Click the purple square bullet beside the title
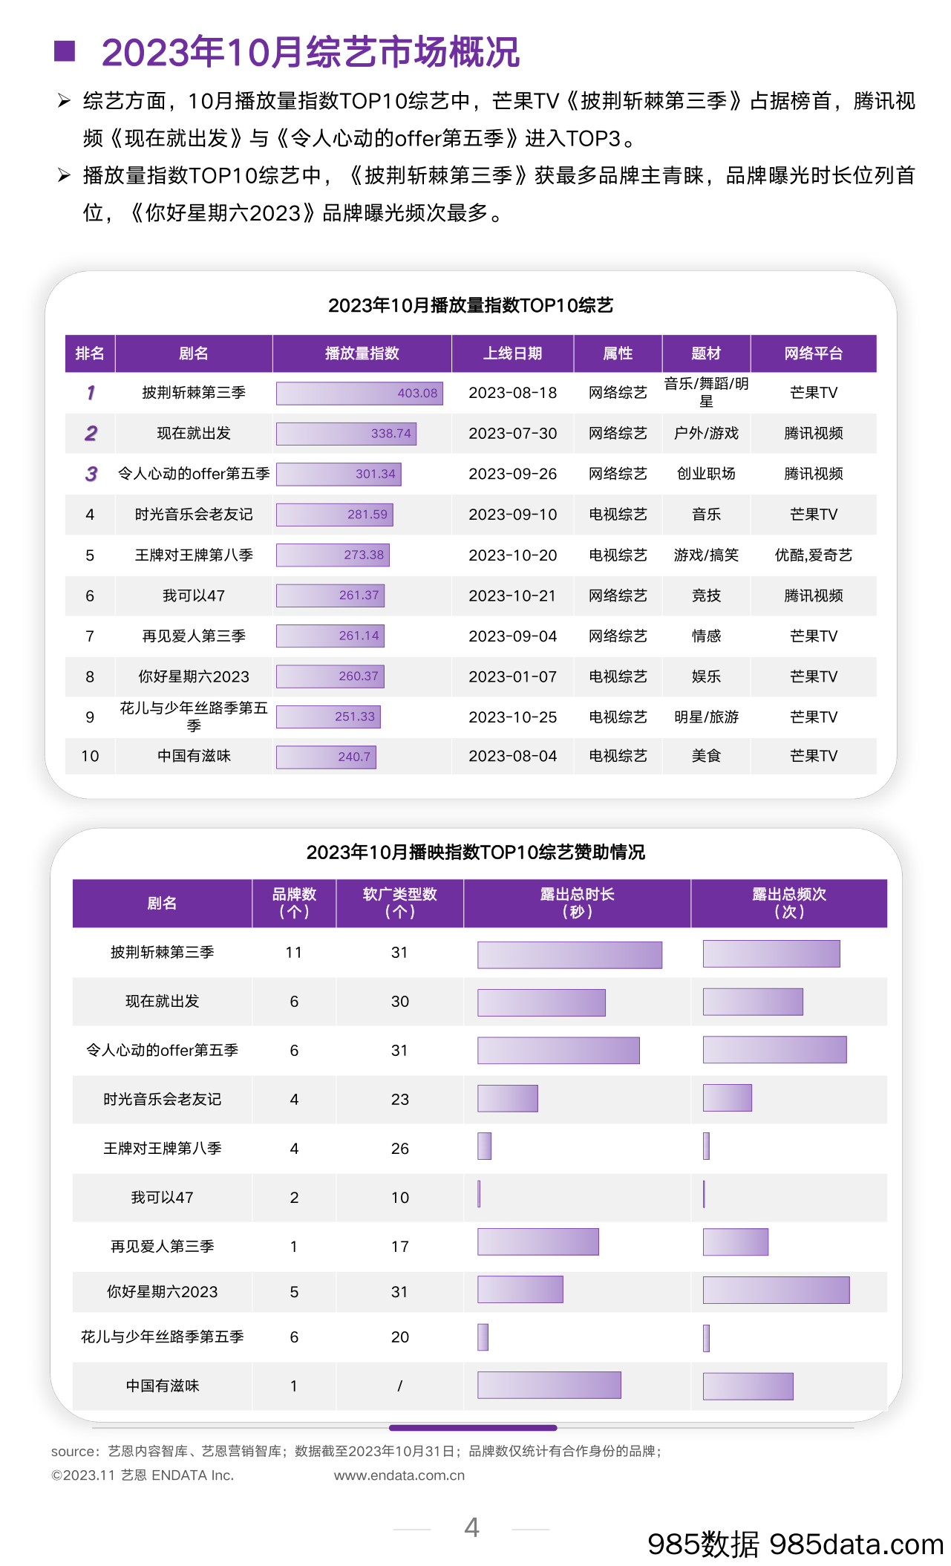Image resolution: width=951 pixels, height=1566 pixels. tap(65, 50)
